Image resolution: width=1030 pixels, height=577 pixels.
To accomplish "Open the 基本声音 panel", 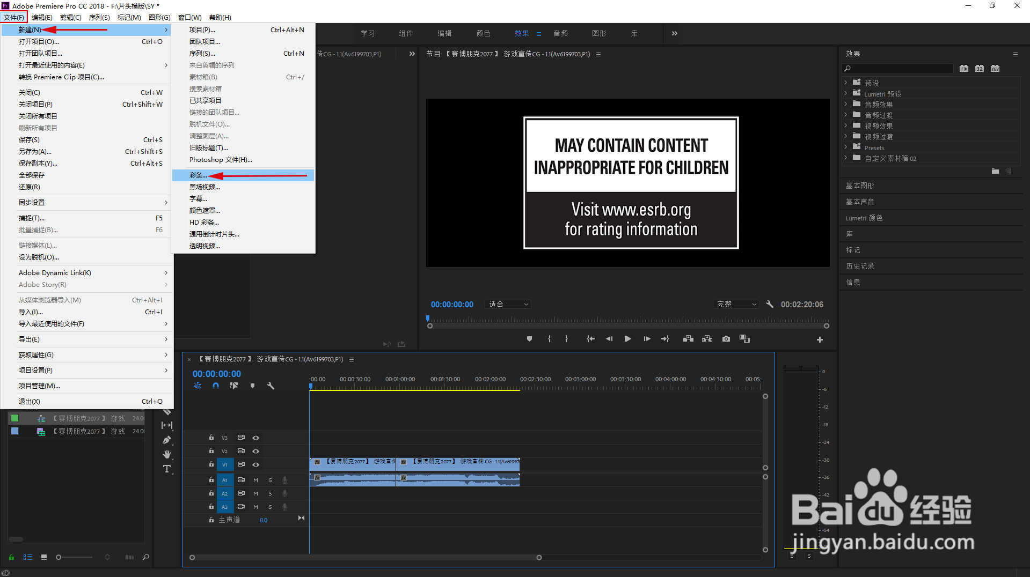I will (x=860, y=202).
